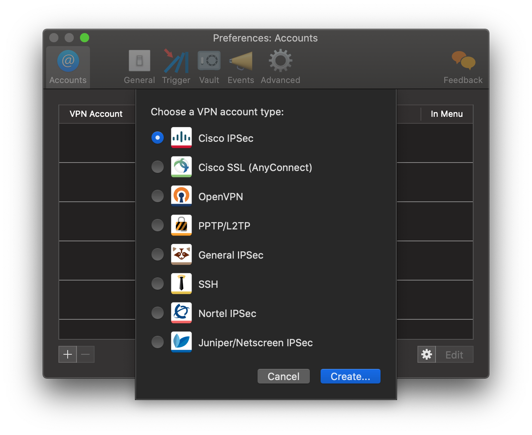Select the Cisco IPSec radio button
532x435 pixels.
[x=158, y=138]
